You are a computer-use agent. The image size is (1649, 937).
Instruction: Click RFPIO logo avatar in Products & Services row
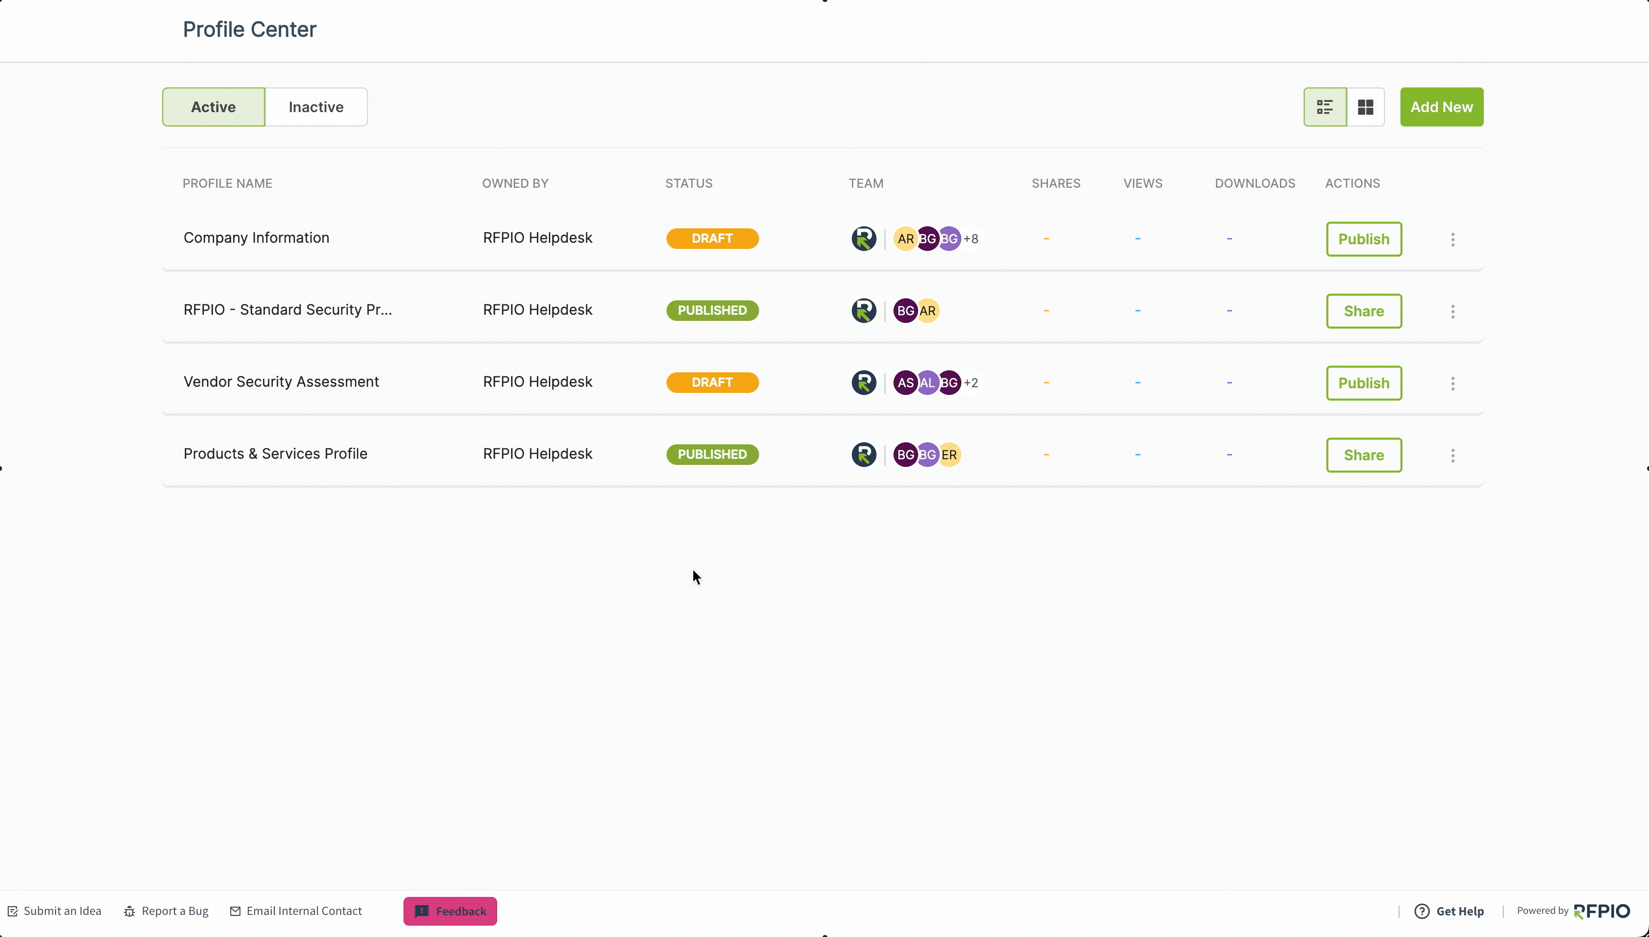864,455
